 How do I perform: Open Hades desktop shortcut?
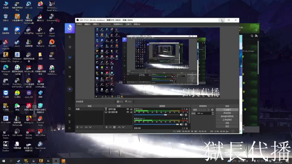(52, 56)
